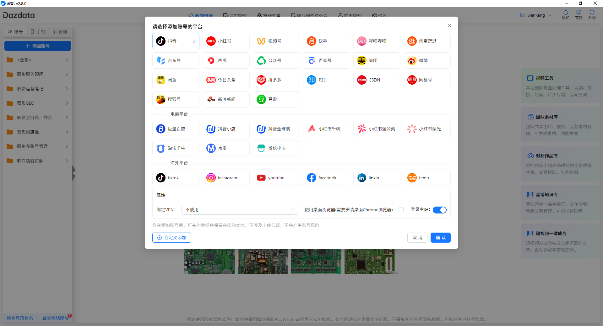Pick the linkin platform icon
The height and width of the screenshot is (326, 603).
[x=362, y=178]
